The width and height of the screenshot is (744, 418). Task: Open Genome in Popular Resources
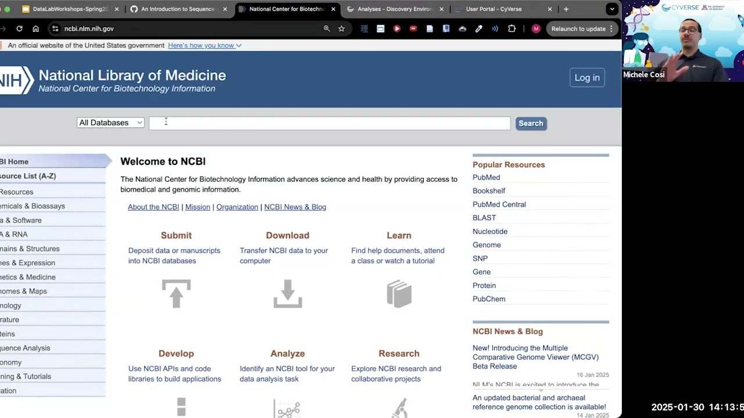coord(487,244)
